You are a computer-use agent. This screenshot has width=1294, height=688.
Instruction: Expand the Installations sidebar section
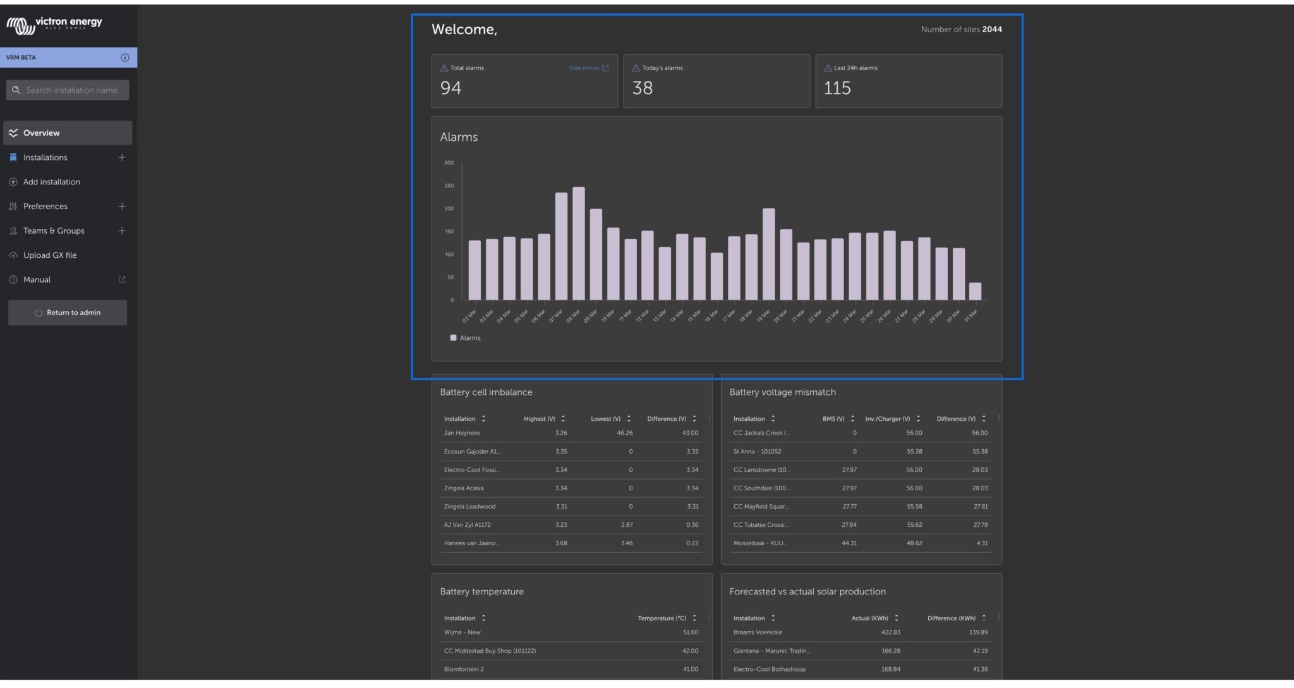pos(122,157)
